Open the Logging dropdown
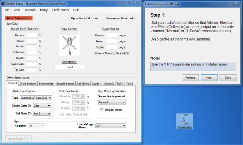 click(x=37, y=126)
